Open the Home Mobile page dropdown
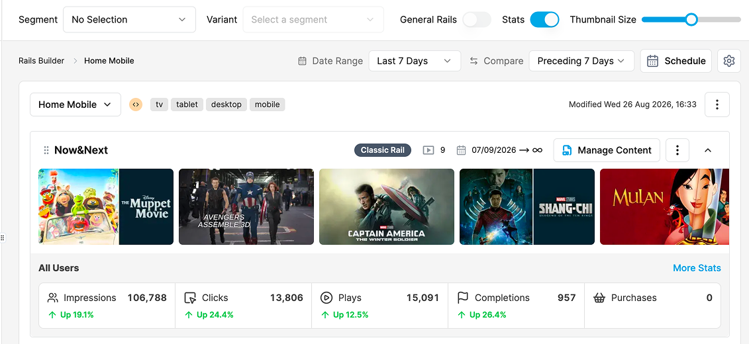The image size is (749, 344). [75, 105]
